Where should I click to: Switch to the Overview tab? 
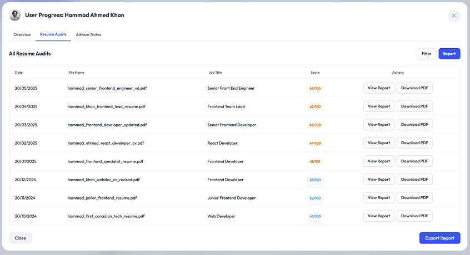22,34
